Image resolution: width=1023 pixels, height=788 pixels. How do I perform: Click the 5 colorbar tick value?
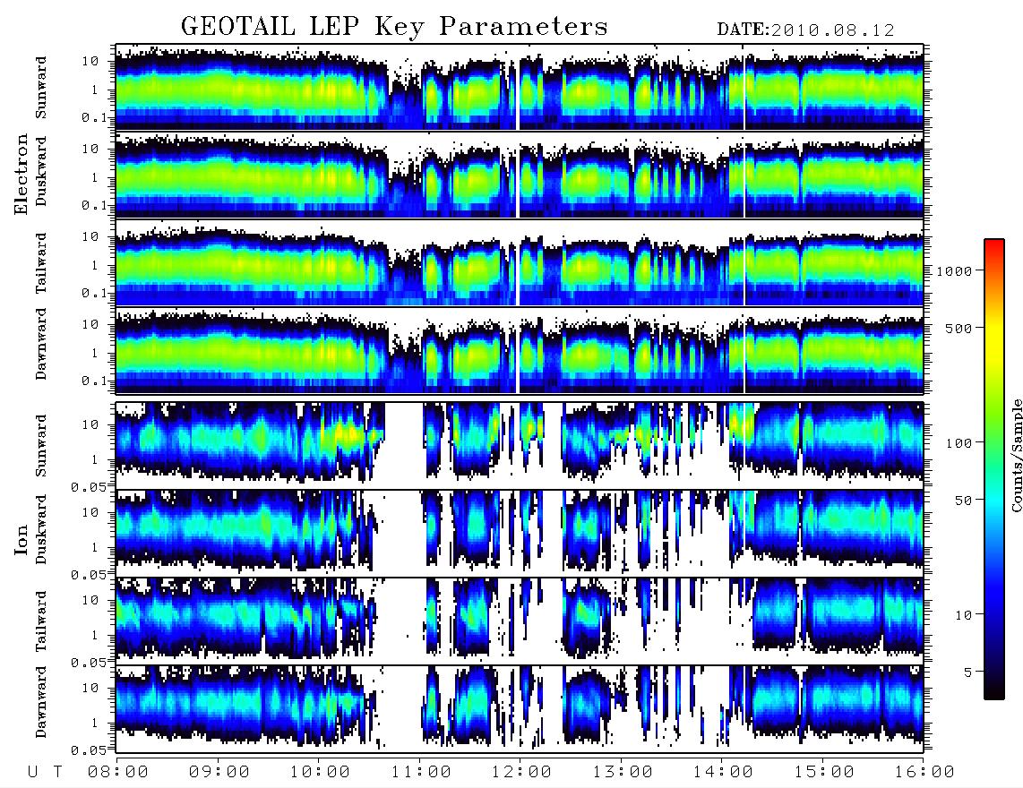pyautogui.click(x=968, y=672)
